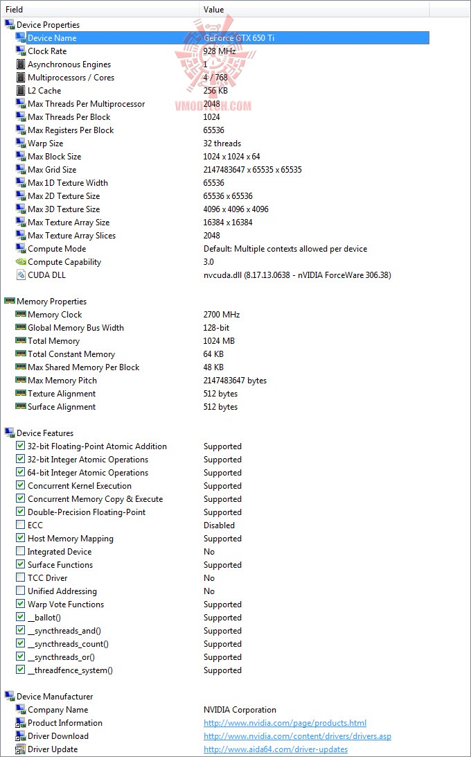
Task: Click the Driver Download row icon
Action: (20, 736)
